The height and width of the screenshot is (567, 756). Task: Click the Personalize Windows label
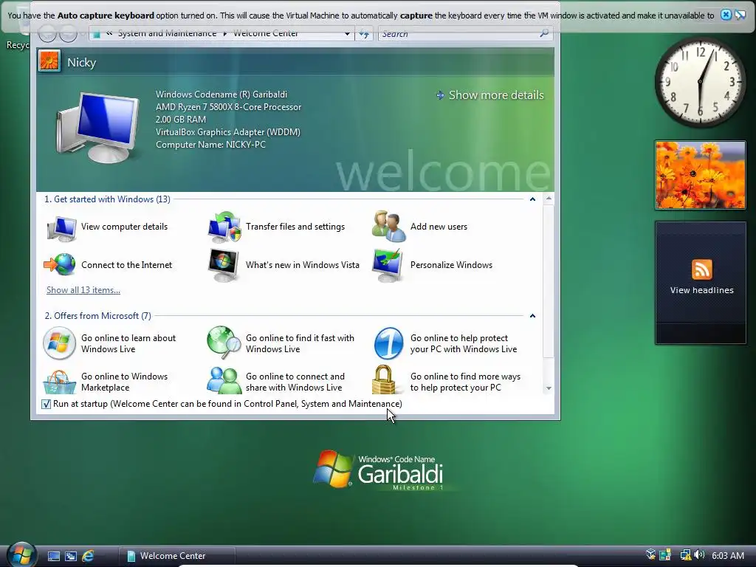click(x=451, y=265)
